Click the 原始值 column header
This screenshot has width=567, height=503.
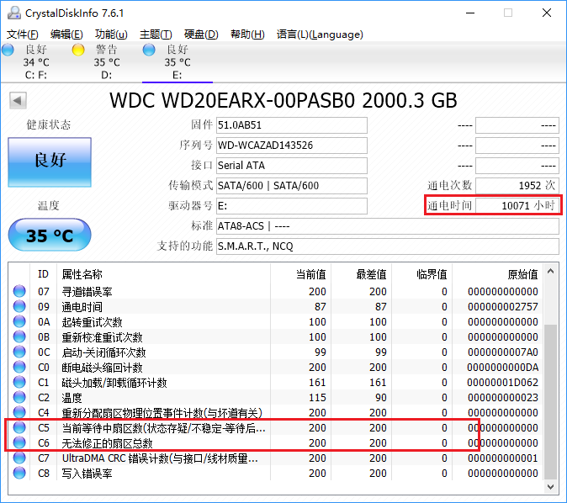click(497, 274)
